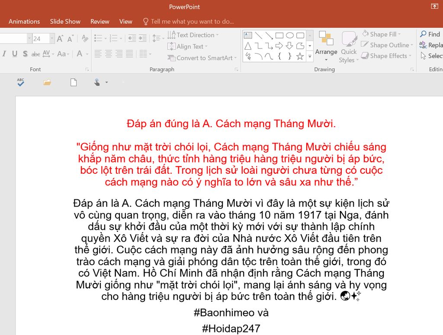Open Review ribbon tab
Screen dimensions: 443x335
(x=100, y=22)
